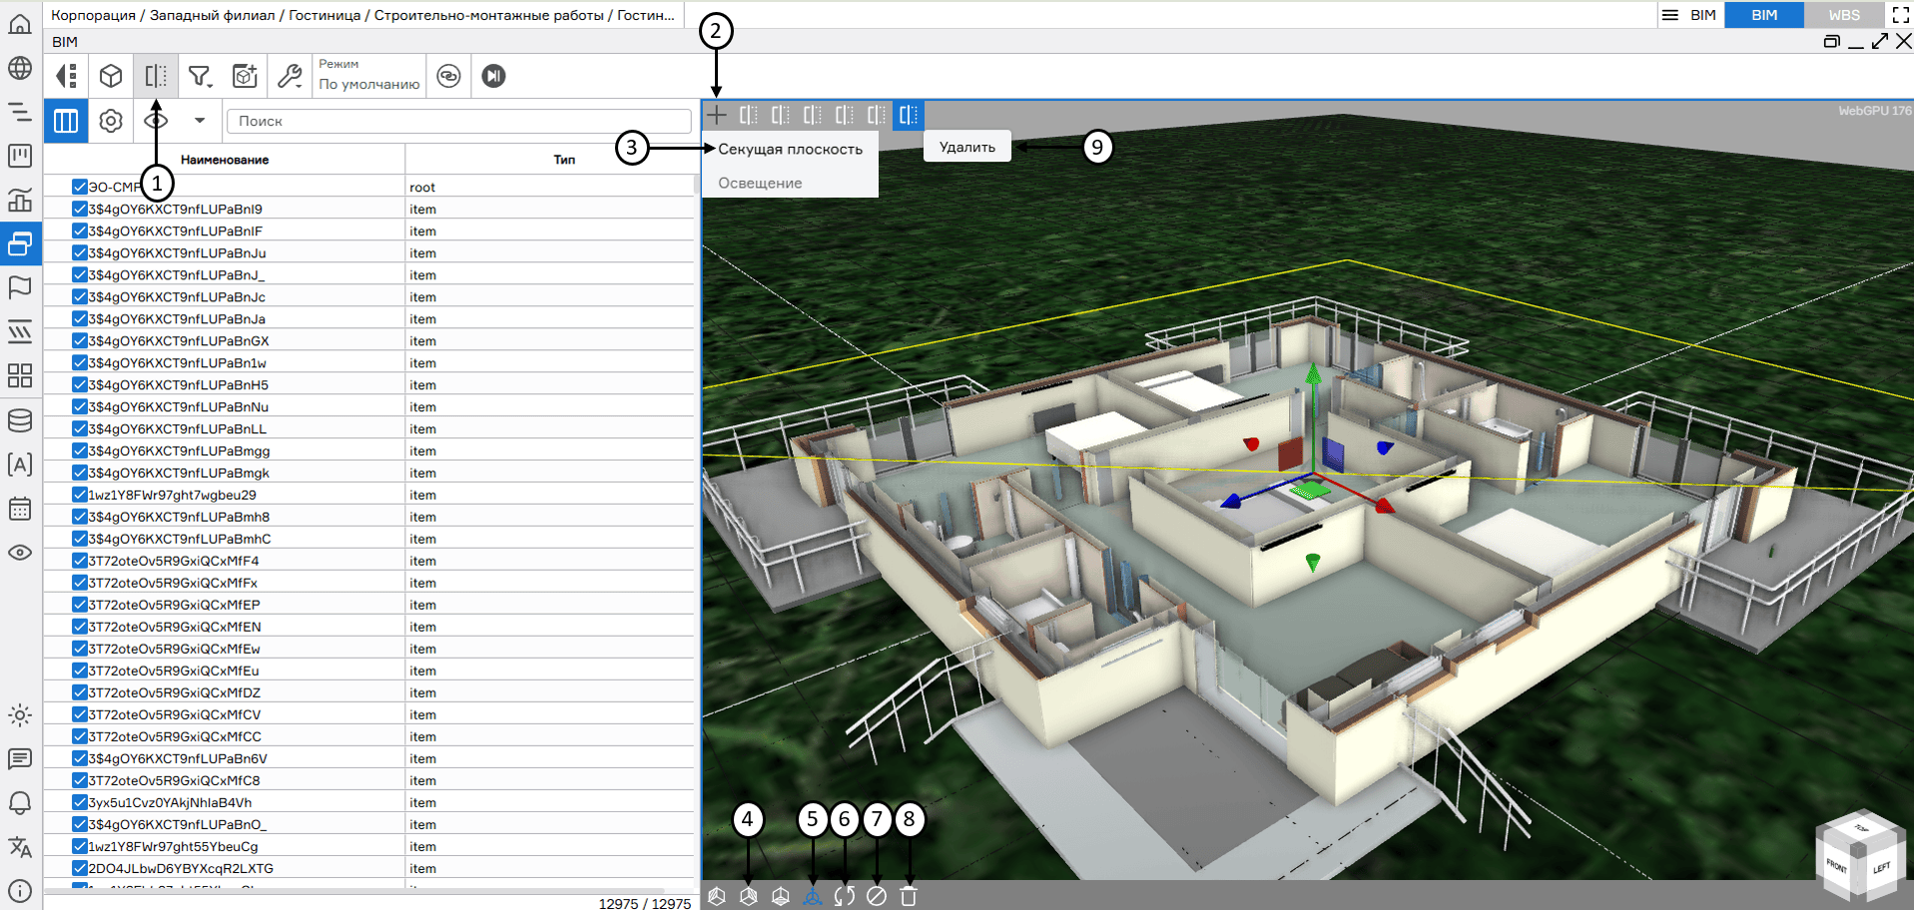
Task: Switch to the WBS tab
Action: 1843,15
